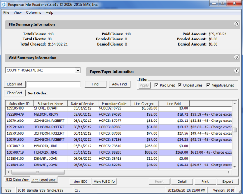This screenshot has height=194, width=243.
Task: Click the grid's scroll down arrow
Action: (234, 167)
